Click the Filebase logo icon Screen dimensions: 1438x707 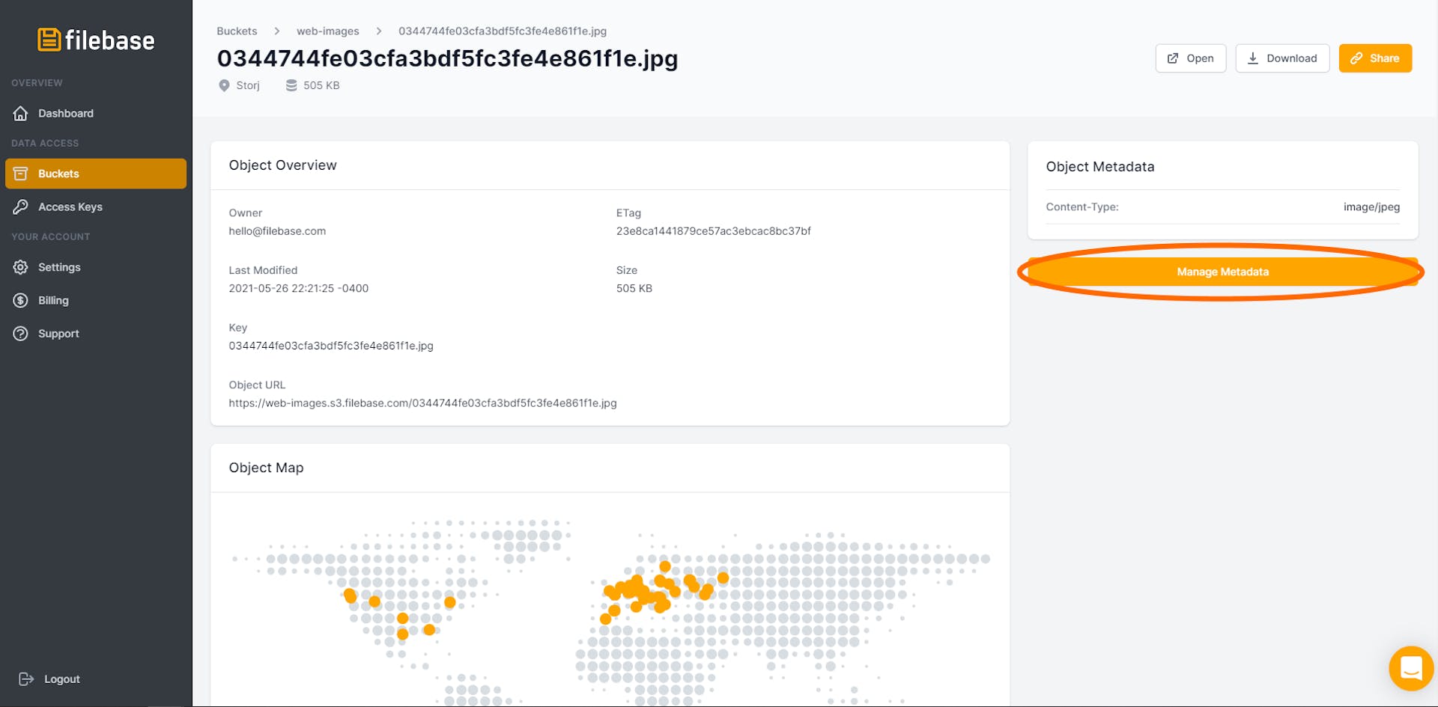tap(49, 40)
